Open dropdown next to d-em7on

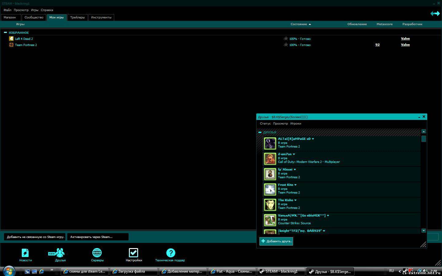294,154
